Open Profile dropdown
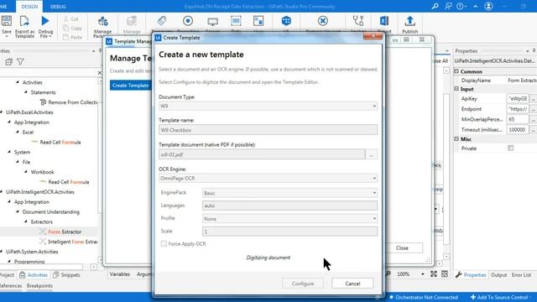This screenshot has width=537, height=302. pos(289,218)
